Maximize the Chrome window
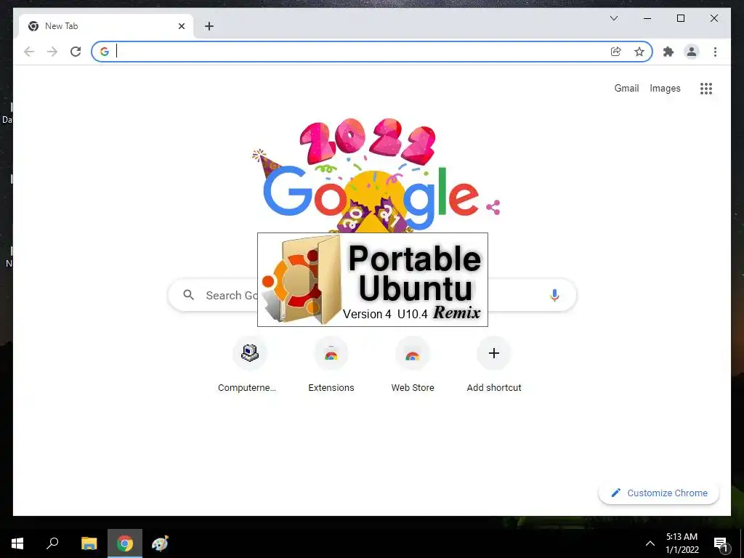 pos(680,18)
